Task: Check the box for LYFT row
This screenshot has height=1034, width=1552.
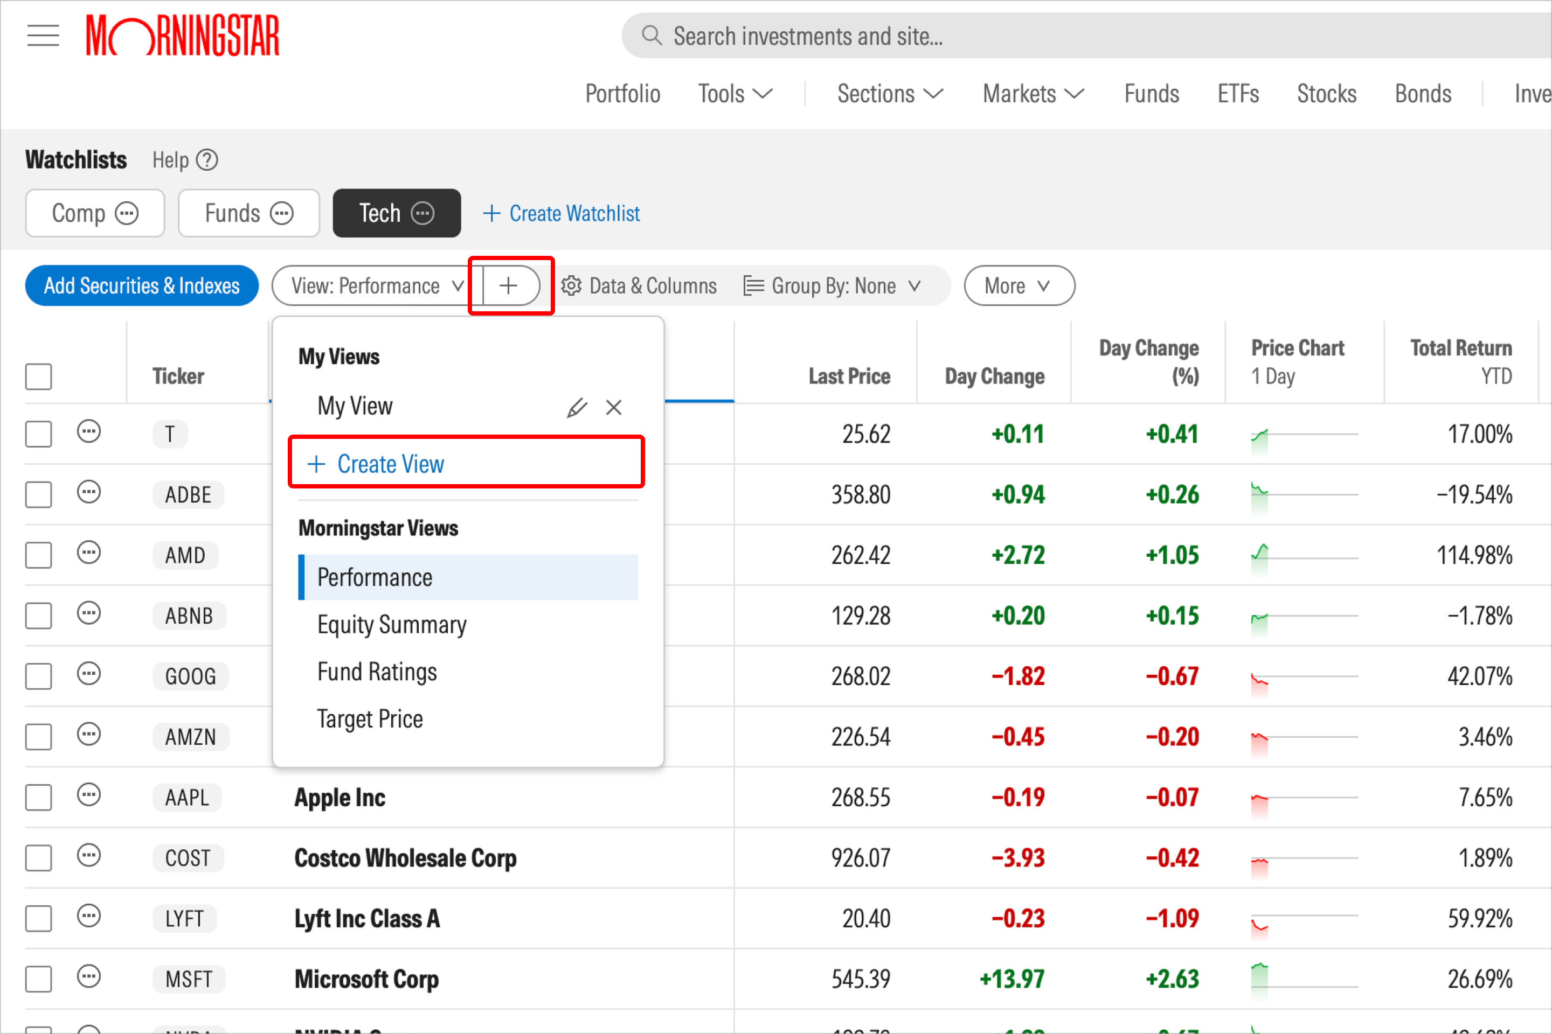Action: (x=38, y=919)
